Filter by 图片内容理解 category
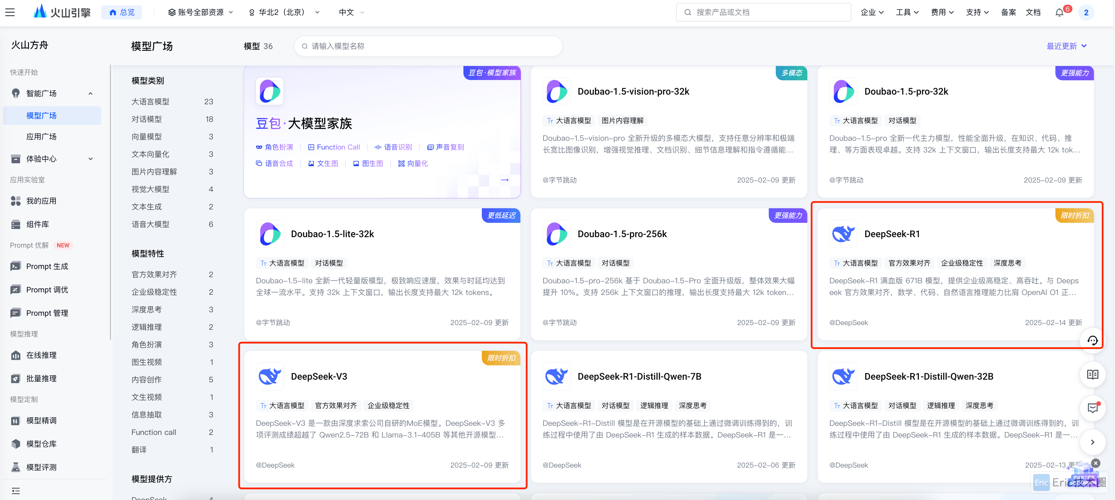Viewport: 1115px width, 500px height. (172, 172)
